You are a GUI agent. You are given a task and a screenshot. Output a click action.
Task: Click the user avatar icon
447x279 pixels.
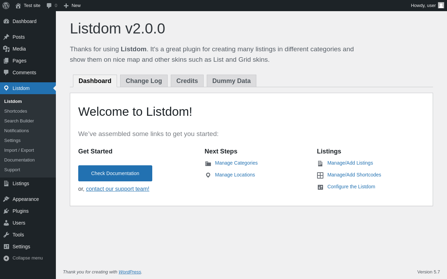[x=441, y=5]
